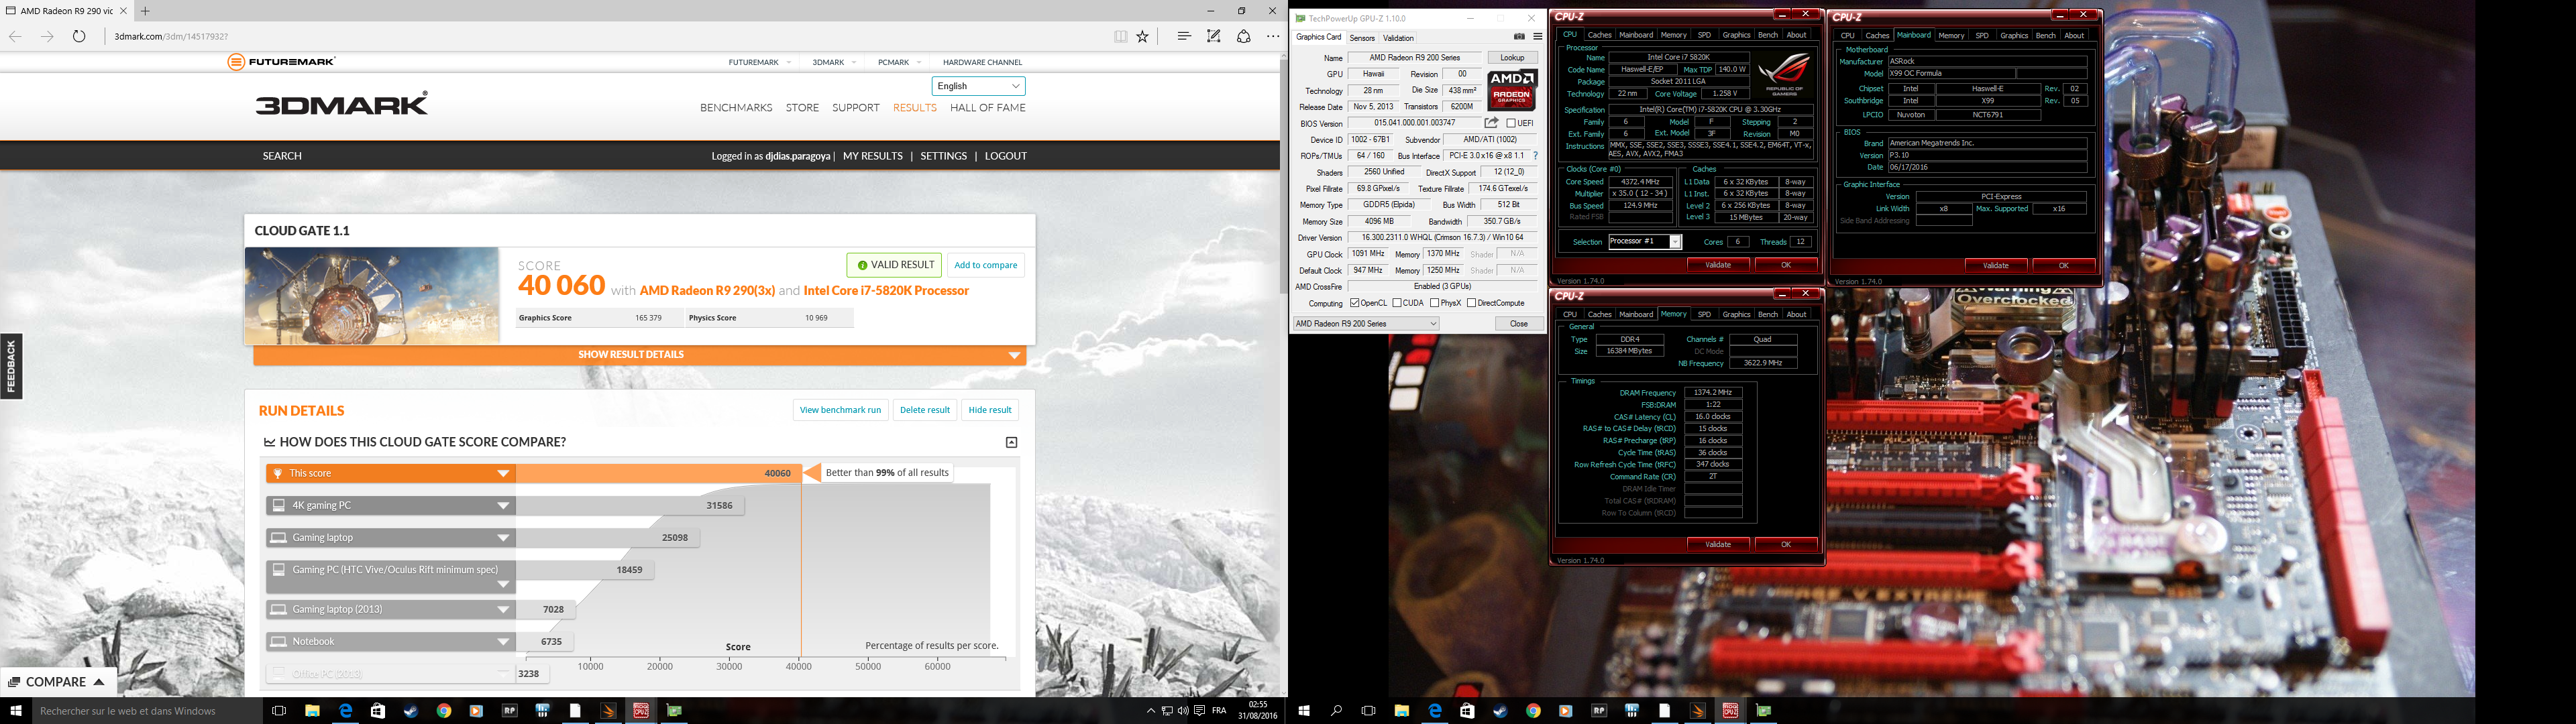Click the Edge forward arrow

47,36
